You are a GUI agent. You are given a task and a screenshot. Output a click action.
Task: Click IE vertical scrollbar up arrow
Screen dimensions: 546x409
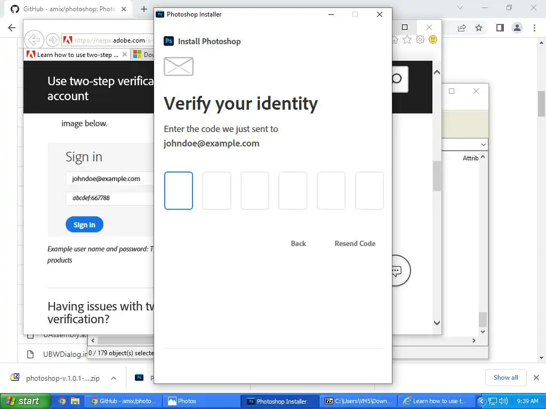click(437, 72)
